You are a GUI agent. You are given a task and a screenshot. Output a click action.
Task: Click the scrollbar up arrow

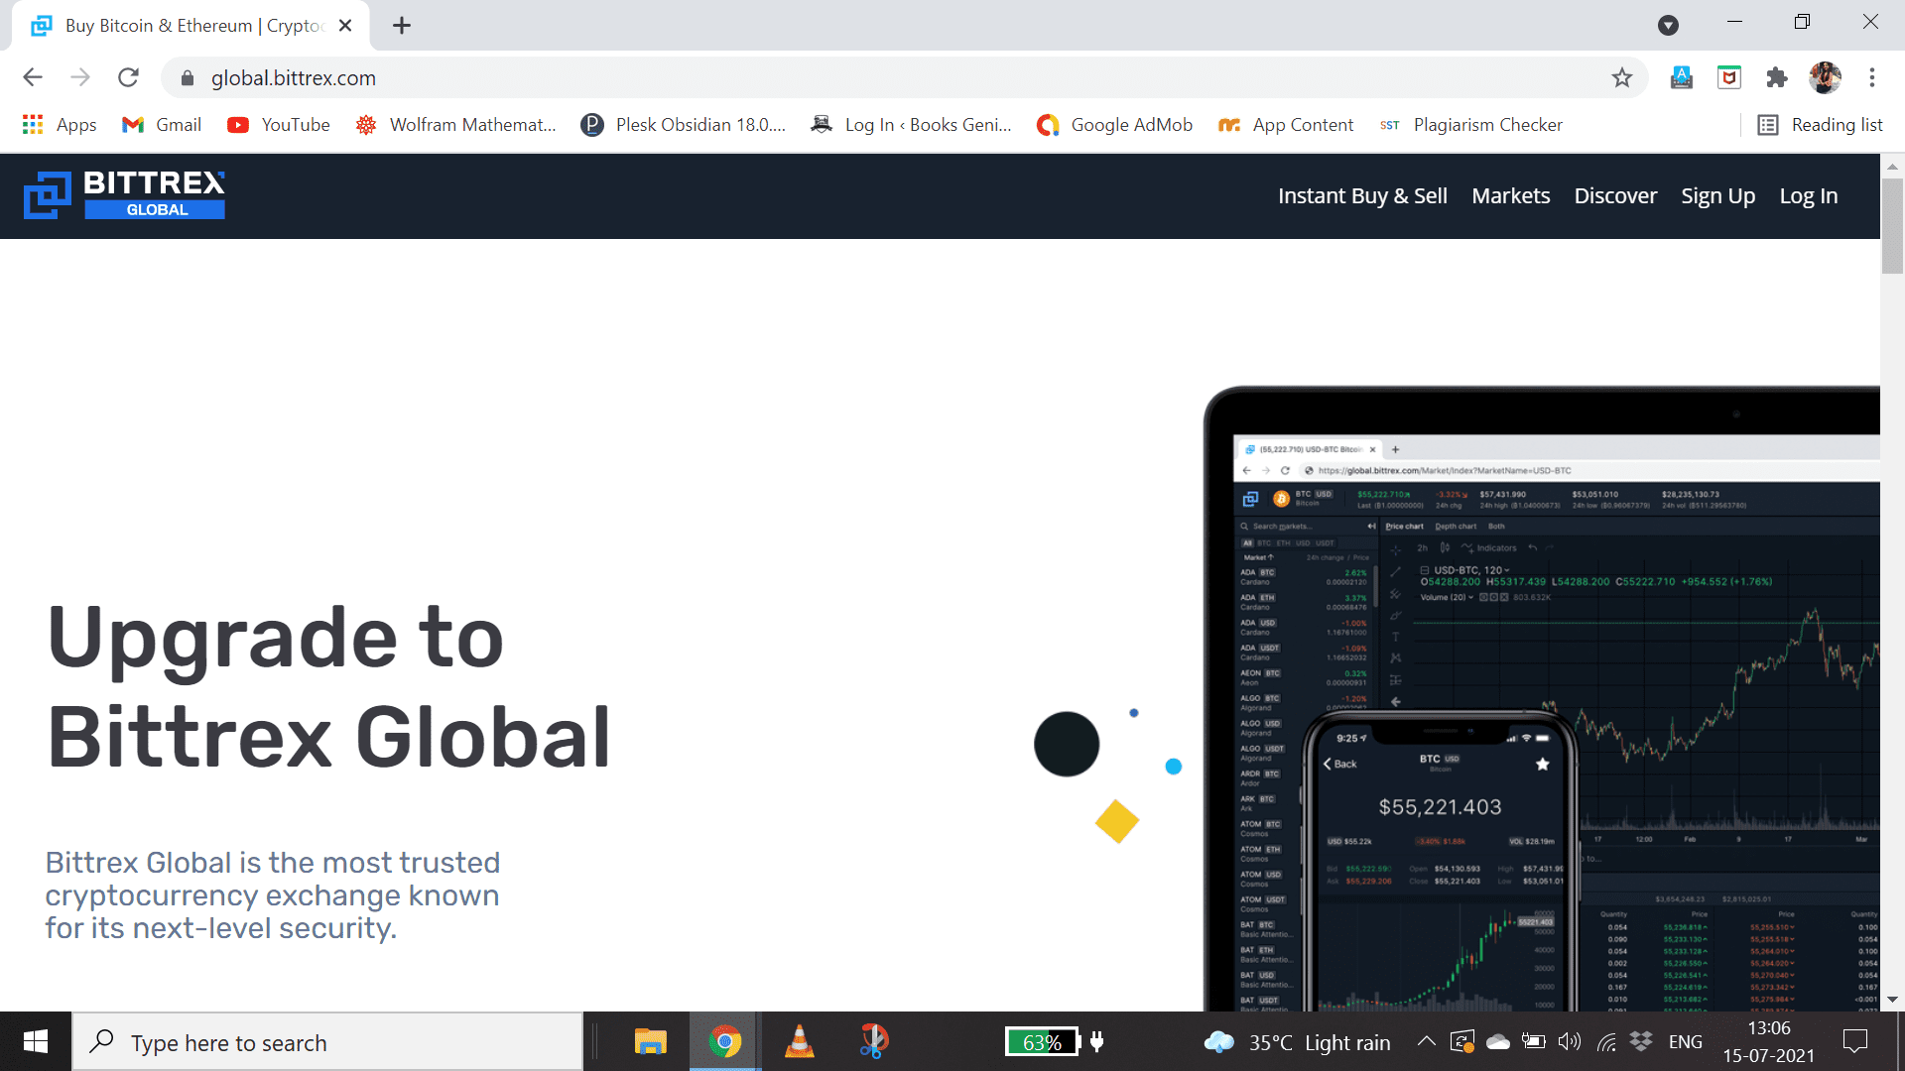click(1892, 166)
